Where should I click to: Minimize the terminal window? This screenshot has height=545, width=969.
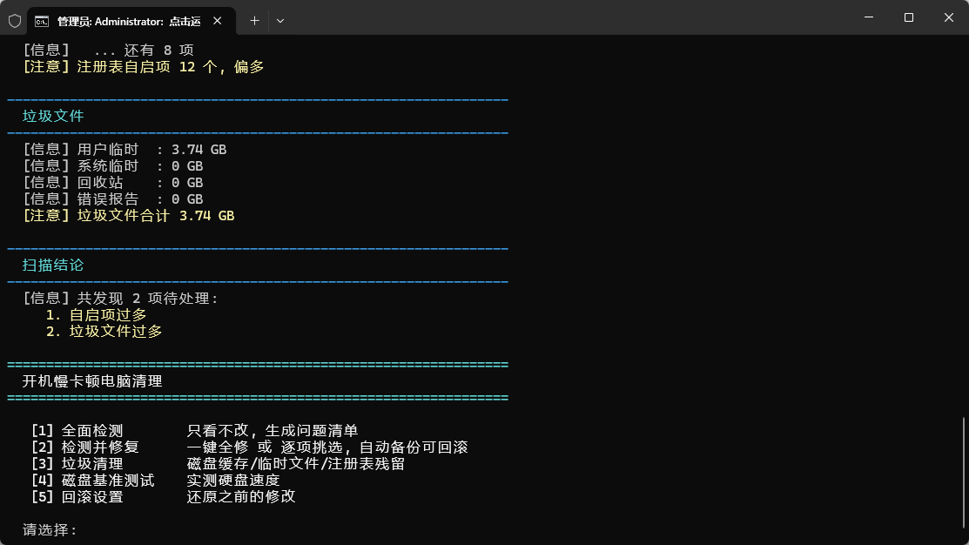(x=869, y=17)
